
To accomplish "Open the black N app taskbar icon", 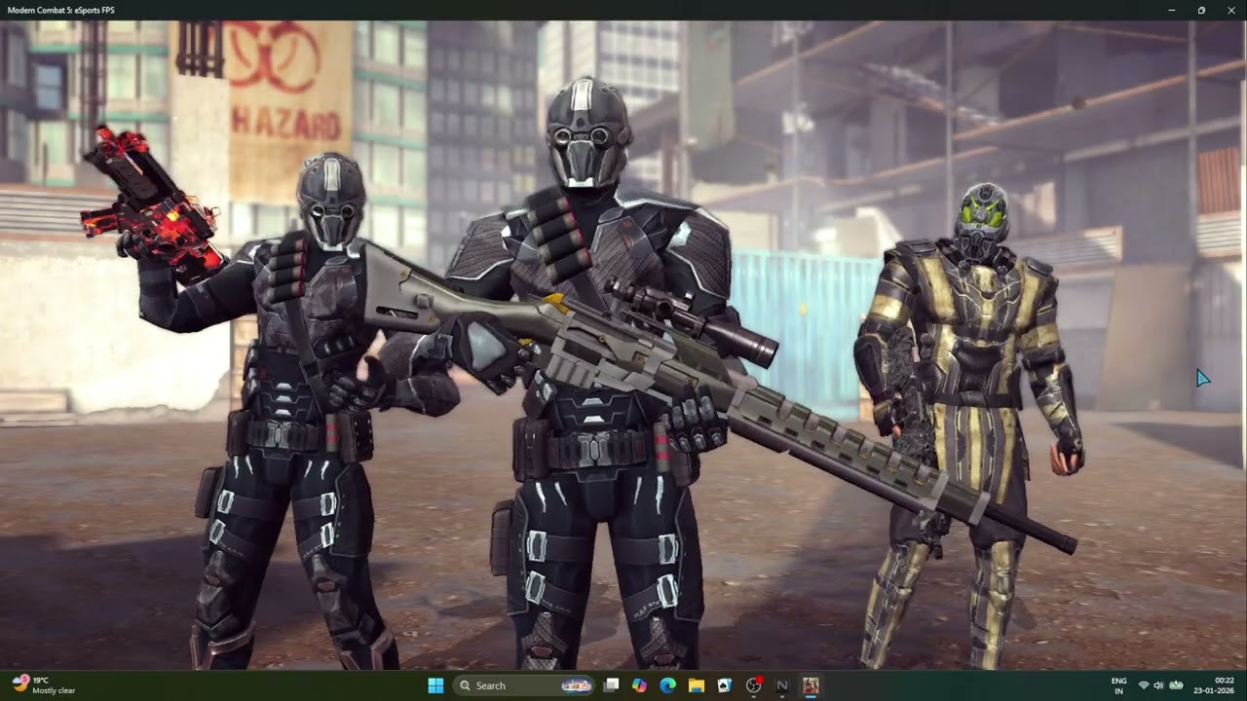I will [x=781, y=685].
